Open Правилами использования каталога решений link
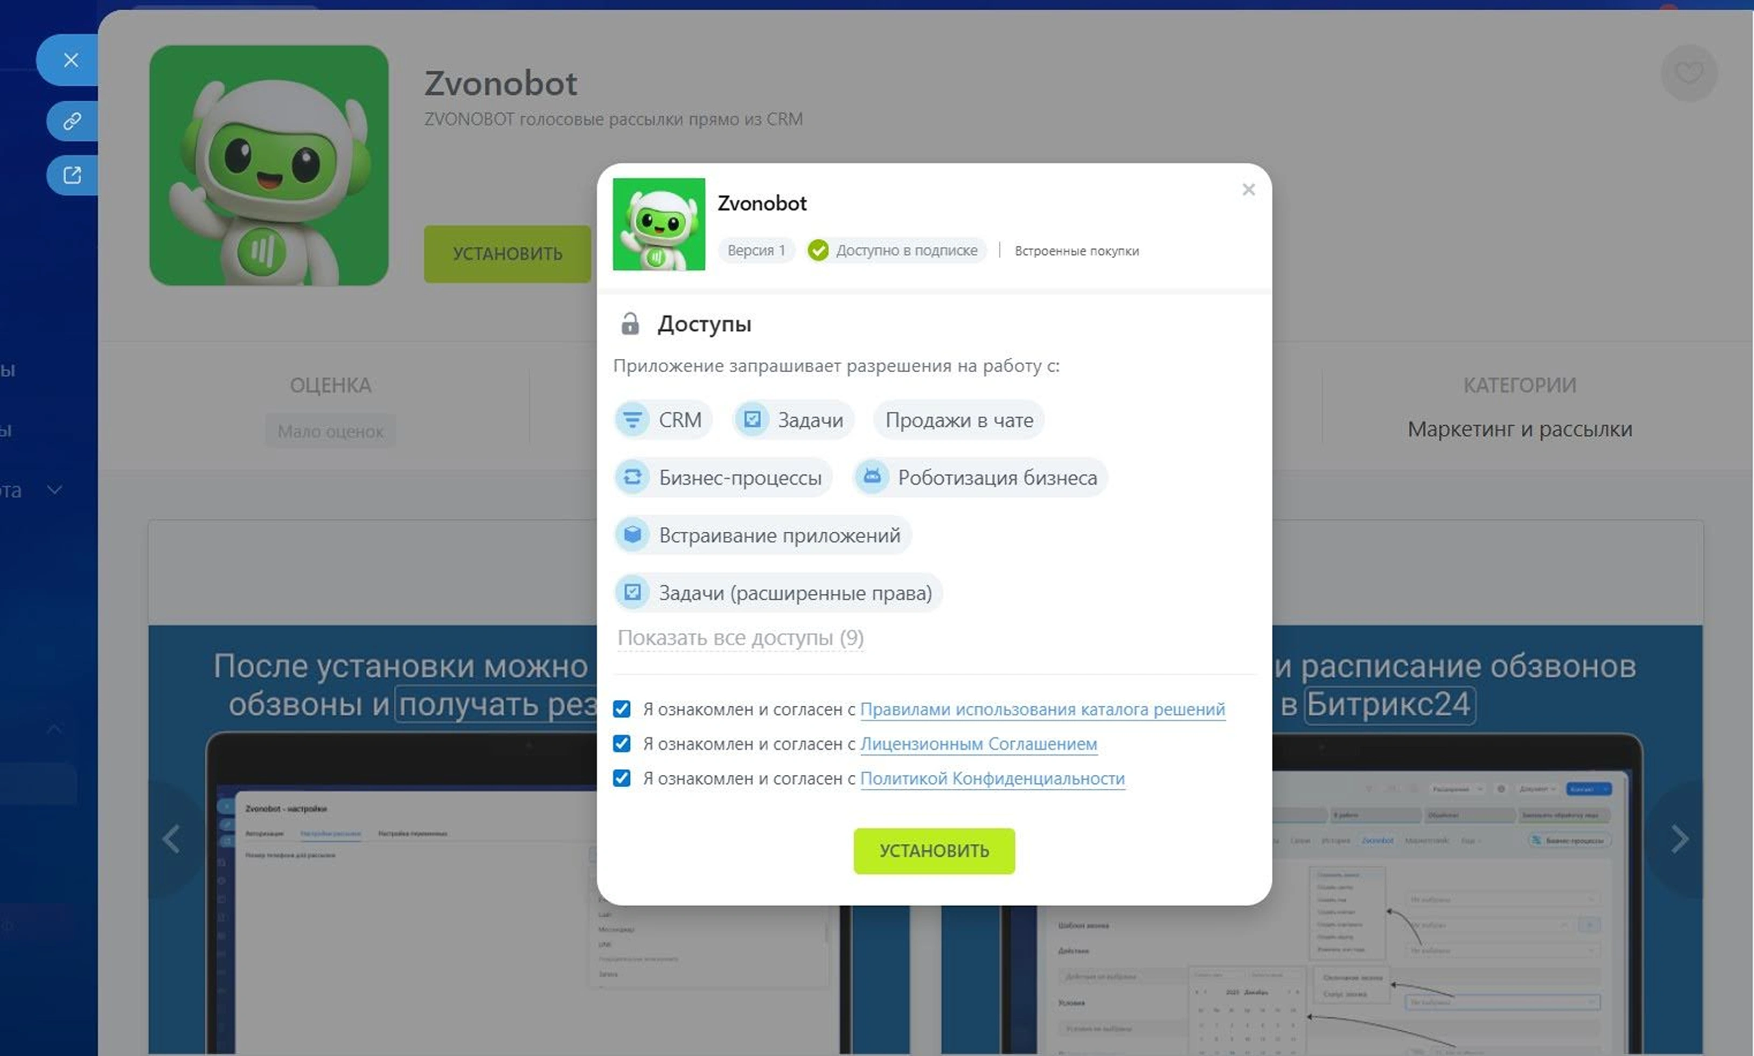This screenshot has height=1056, width=1754. (x=1043, y=710)
